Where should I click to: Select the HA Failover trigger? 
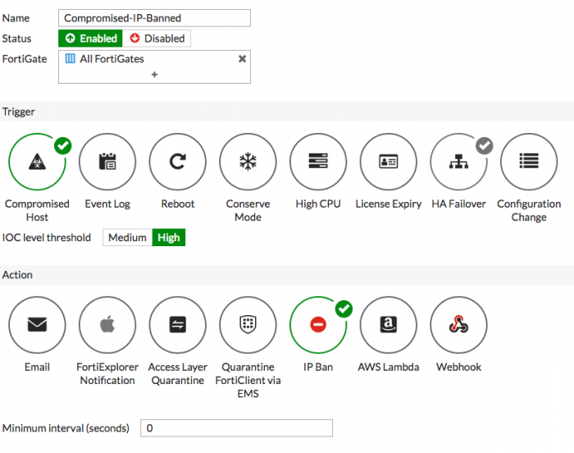click(458, 162)
